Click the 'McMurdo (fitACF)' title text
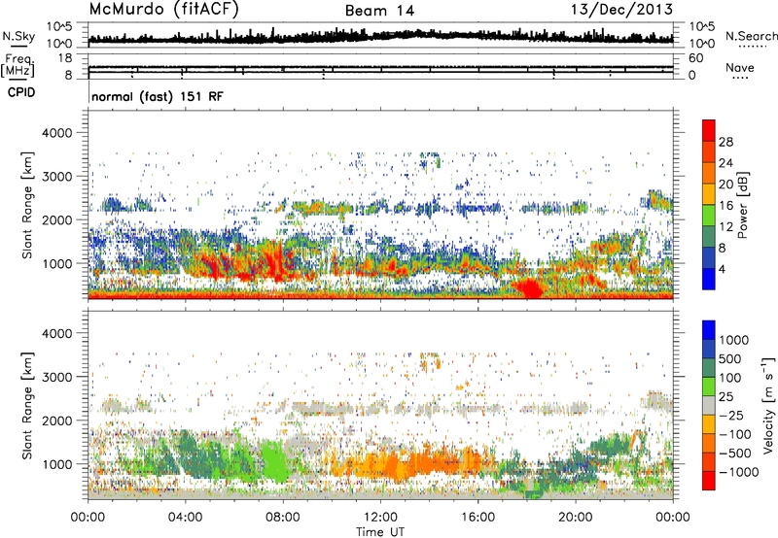This screenshot has width=778, height=538. (x=163, y=10)
